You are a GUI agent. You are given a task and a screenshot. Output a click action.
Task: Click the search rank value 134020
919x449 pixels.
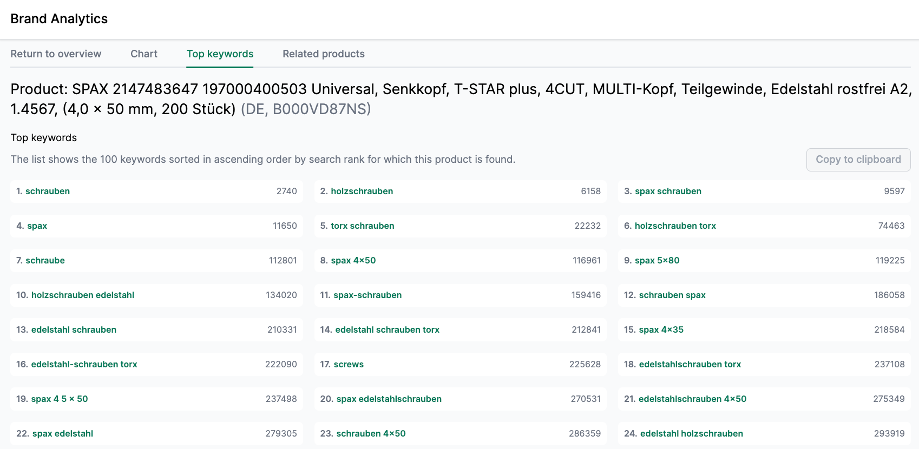coord(281,295)
